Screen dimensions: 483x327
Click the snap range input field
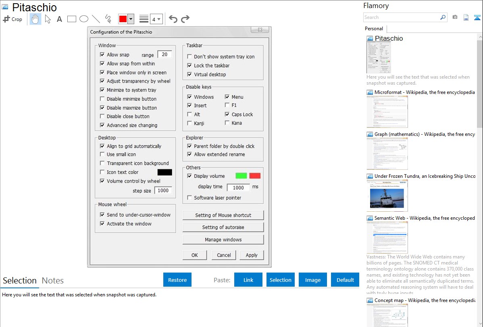pos(164,54)
